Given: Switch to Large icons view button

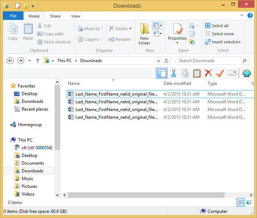Looking at the screenshot, I should (249, 202).
